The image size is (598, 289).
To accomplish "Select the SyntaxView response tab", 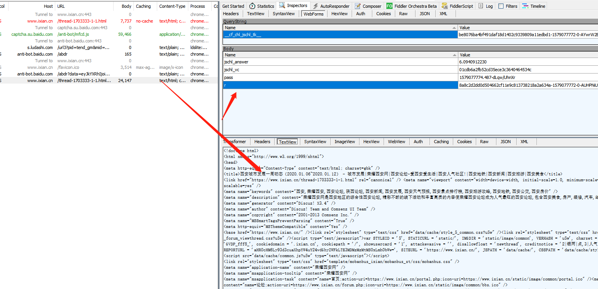I will tap(315, 141).
